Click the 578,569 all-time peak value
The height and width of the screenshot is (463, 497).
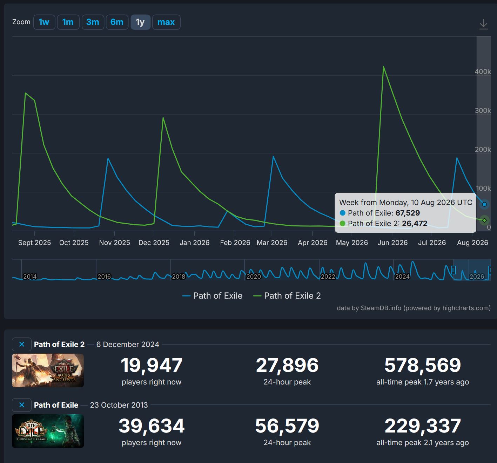(x=423, y=365)
